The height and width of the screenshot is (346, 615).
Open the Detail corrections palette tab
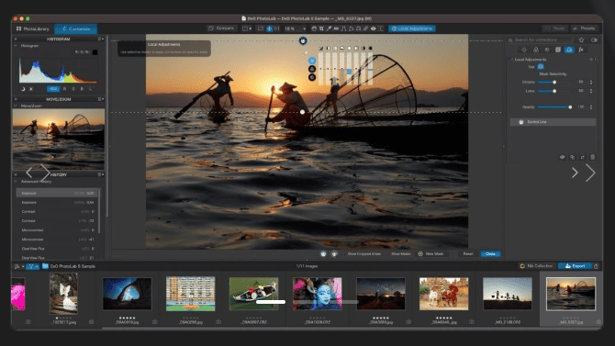[547, 50]
